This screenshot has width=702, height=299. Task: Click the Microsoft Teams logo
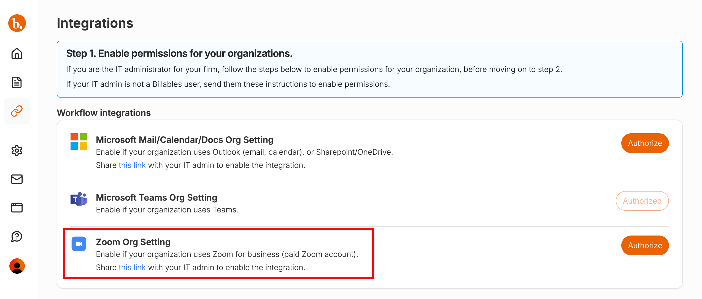point(79,199)
